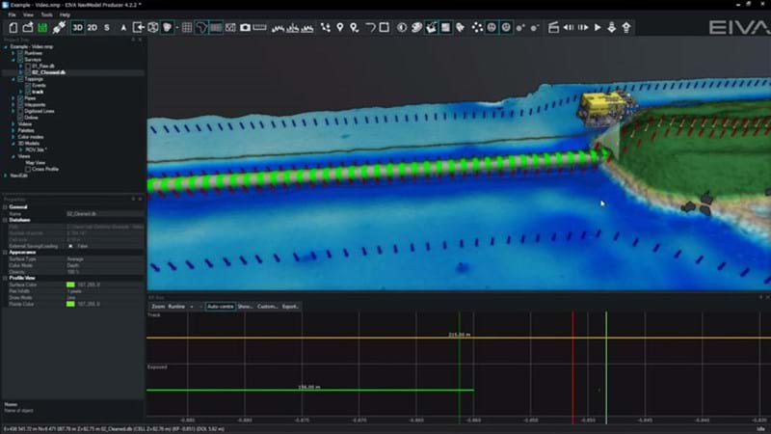Collapse the 3D Models tree node
This screenshot has height=434, width=771.
coord(13,143)
